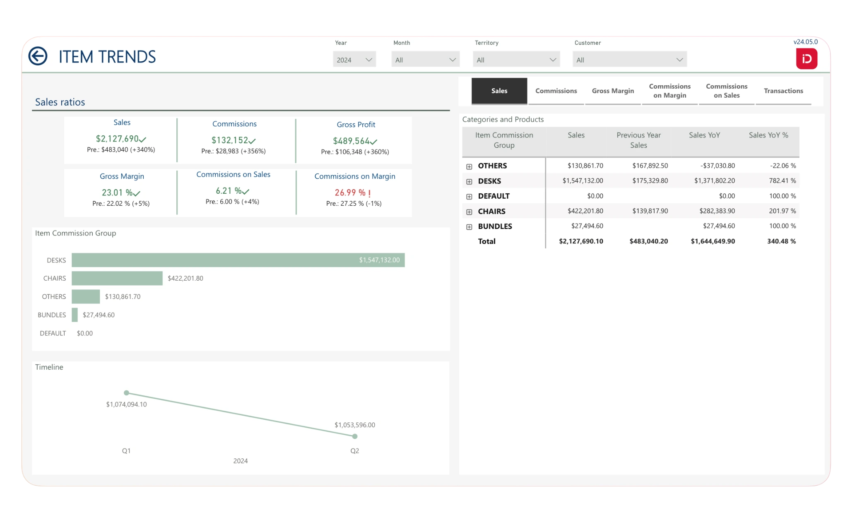This screenshot has height=520, width=848.
Task: Open the Month filter dropdown
Action: click(425, 60)
